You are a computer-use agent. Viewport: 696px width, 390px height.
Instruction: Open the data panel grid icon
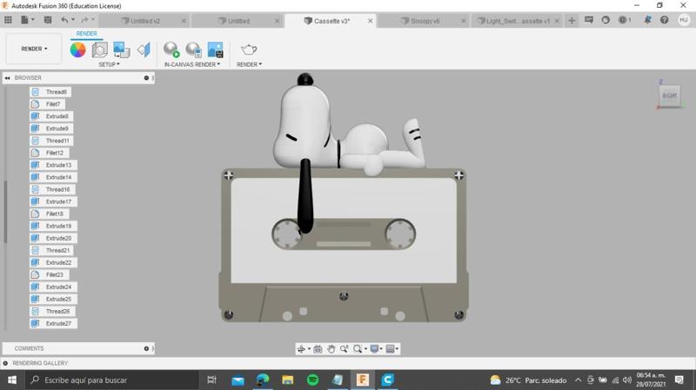coord(8,20)
